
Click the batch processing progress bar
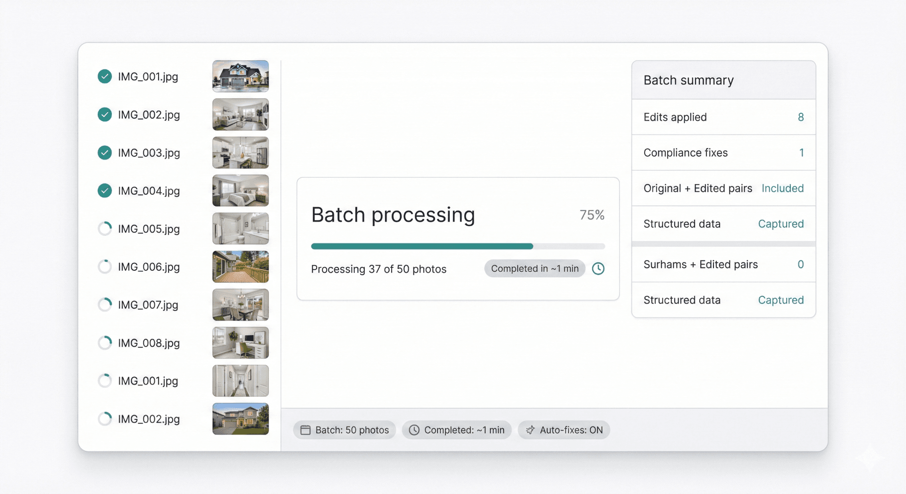(x=458, y=246)
